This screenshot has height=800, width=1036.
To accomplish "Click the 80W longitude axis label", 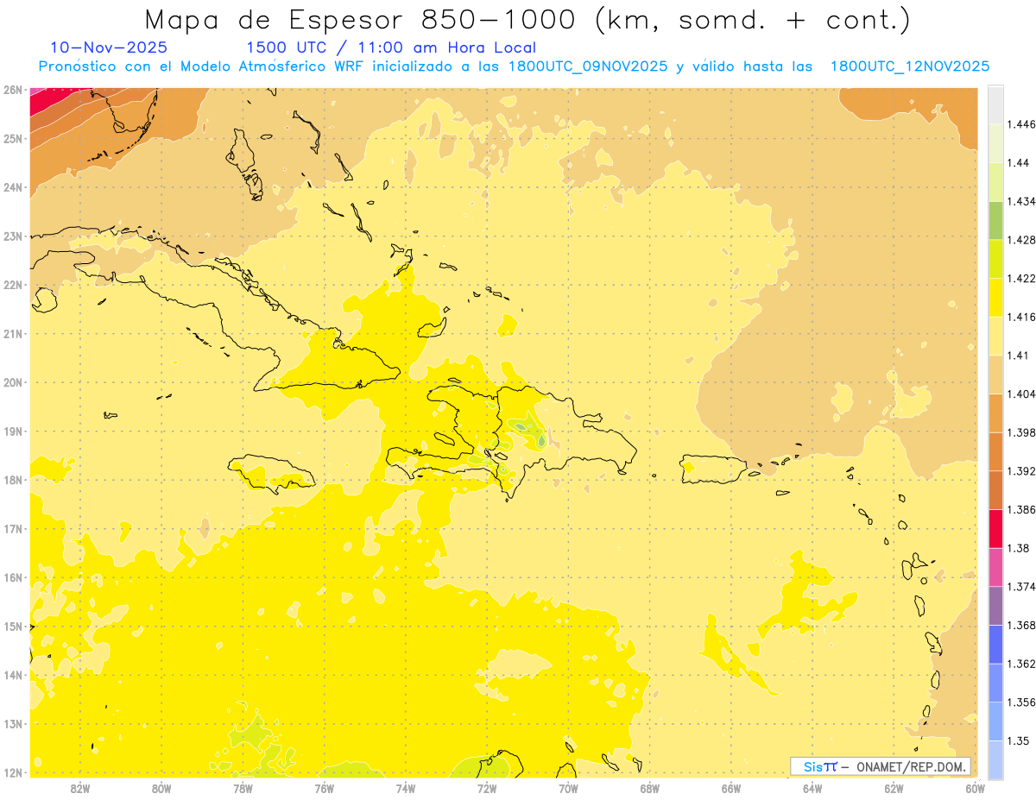I will point(161,788).
